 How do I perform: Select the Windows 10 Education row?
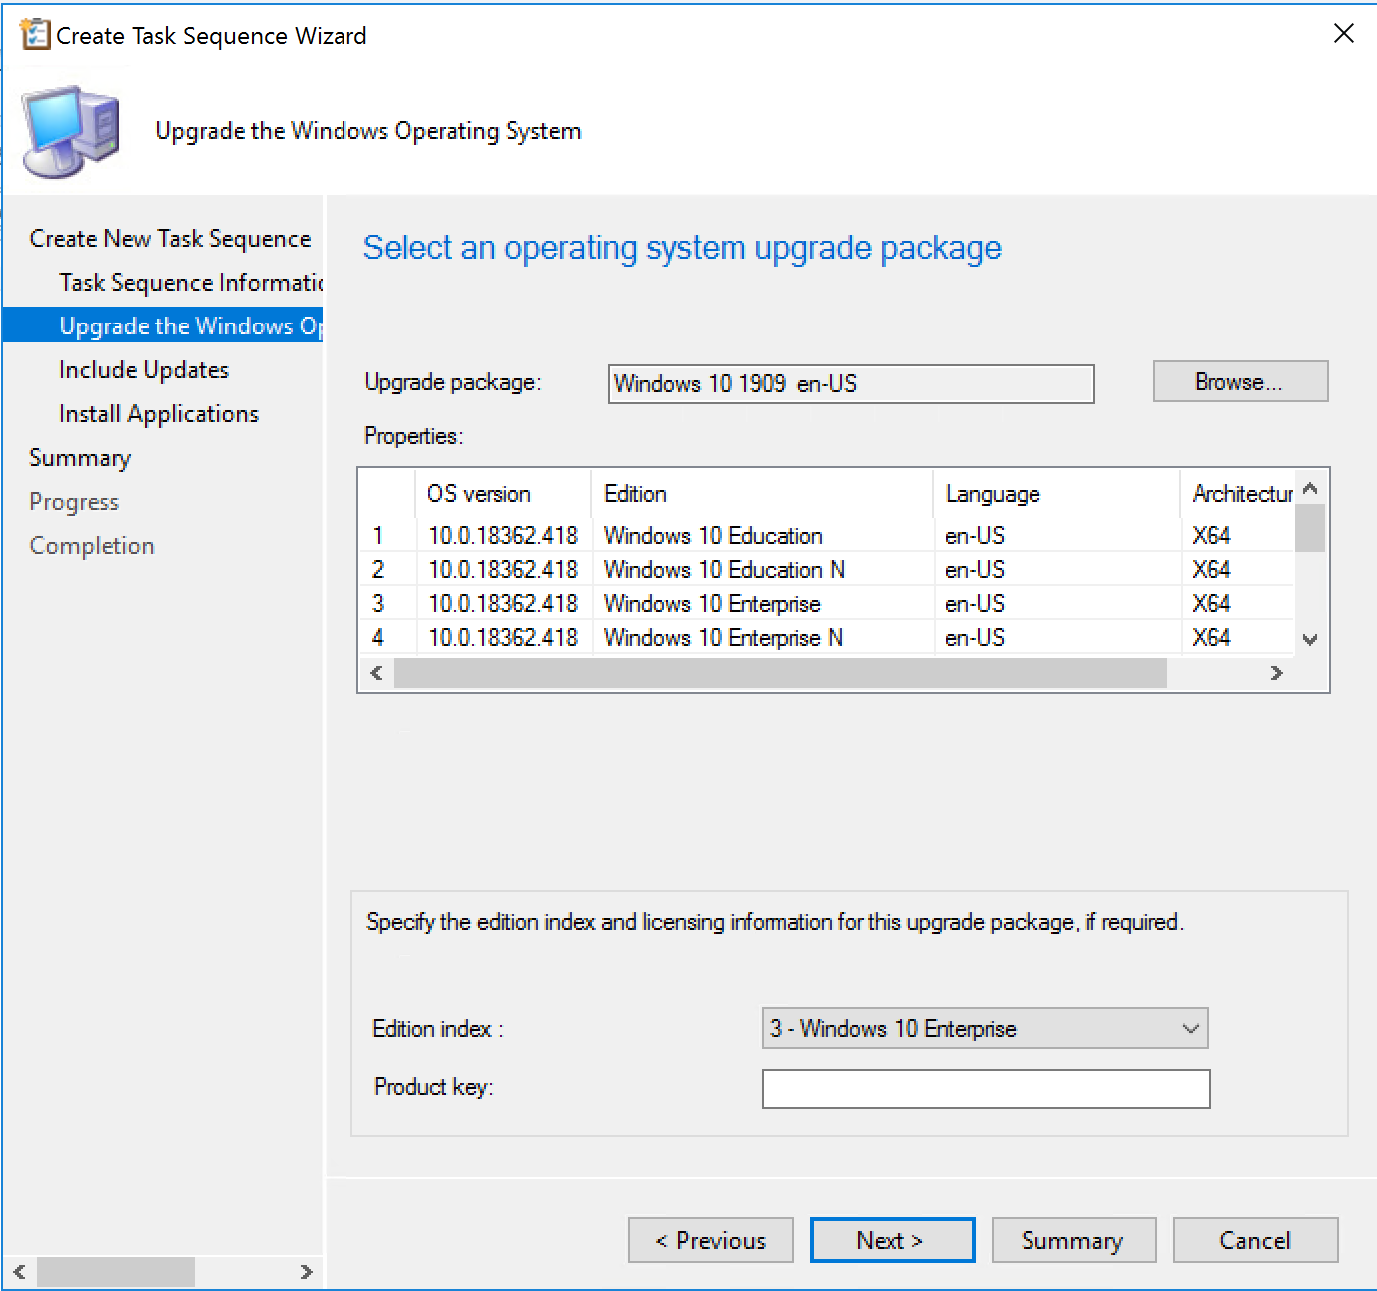click(827, 536)
